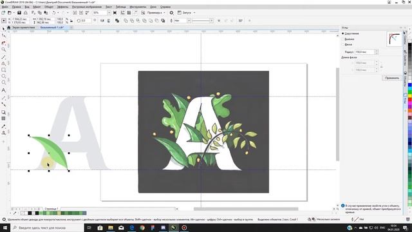Select the Zoom tool in the toolbox
The height and width of the screenshot is (232, 412).
[3, 50]
